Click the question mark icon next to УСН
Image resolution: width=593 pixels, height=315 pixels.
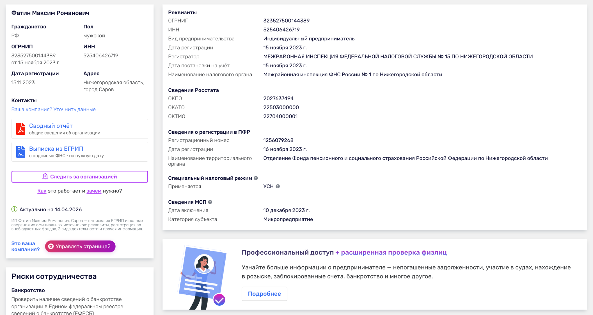pos(278,186)
